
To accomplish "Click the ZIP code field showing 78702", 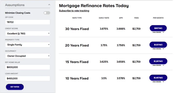I will [x=28, y=22].
